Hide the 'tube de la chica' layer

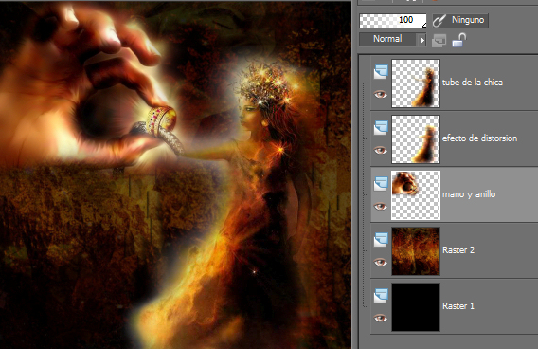tap(380, 95)
